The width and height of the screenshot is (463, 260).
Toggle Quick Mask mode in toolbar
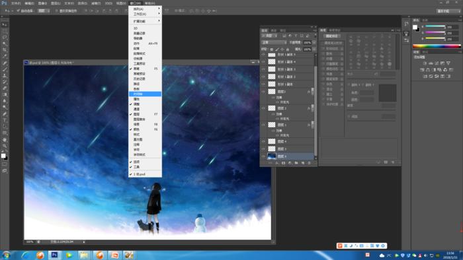(x=5, y=164)
